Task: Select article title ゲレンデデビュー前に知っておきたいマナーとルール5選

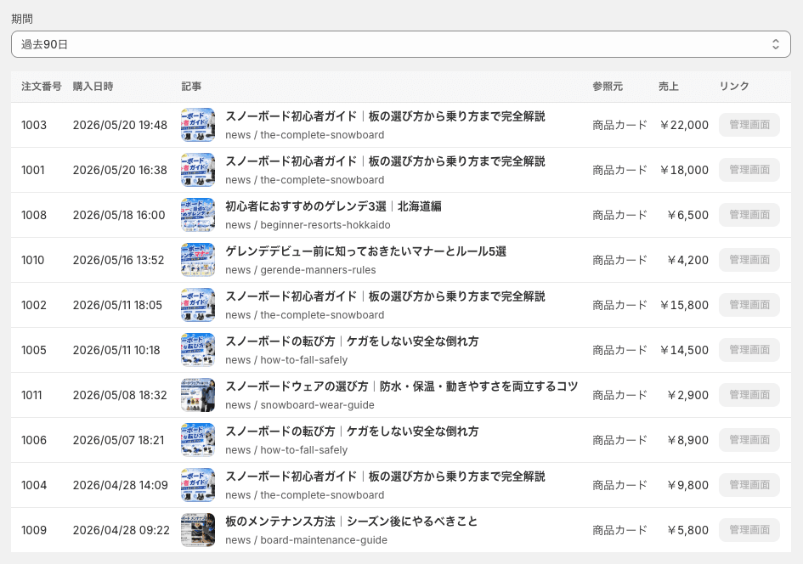Action: (365, 251)
